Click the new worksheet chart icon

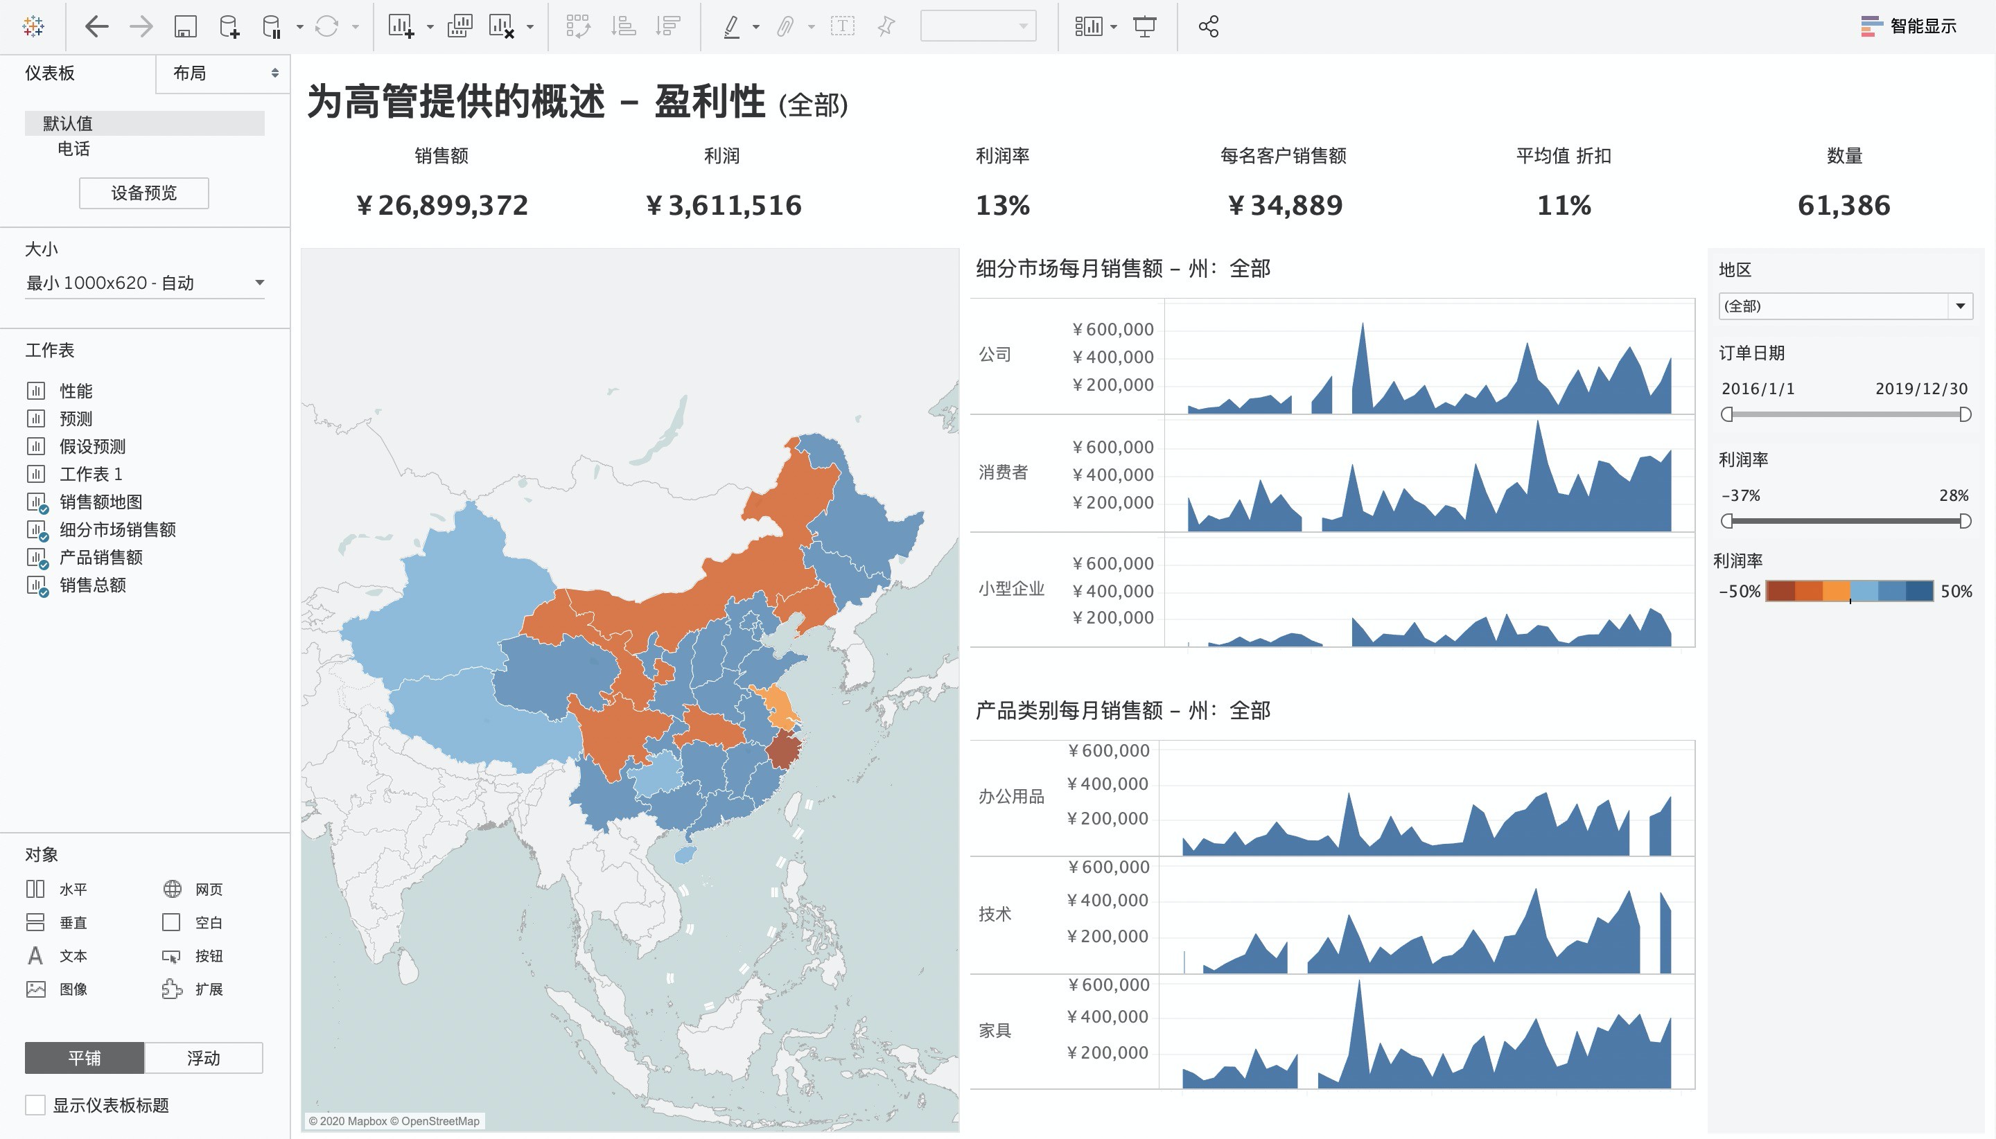[x=401, y=26]
